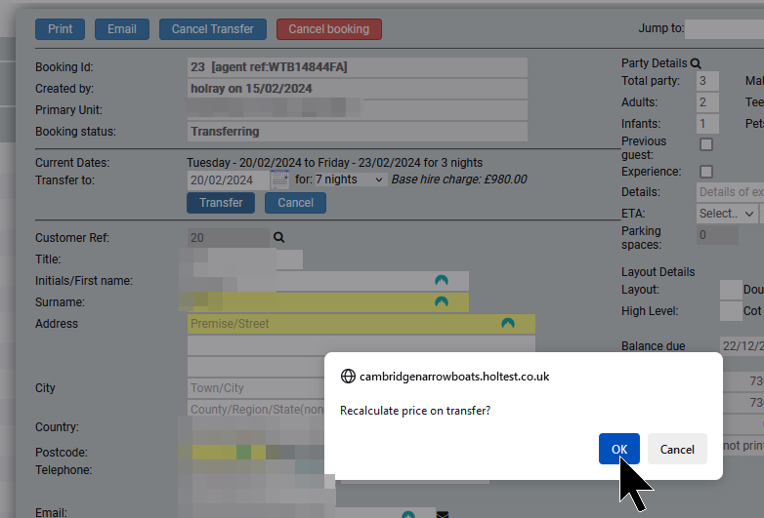Screen dimensions: 764x518
Task: Click the icon in the Surname field
Action: (442, 302)
